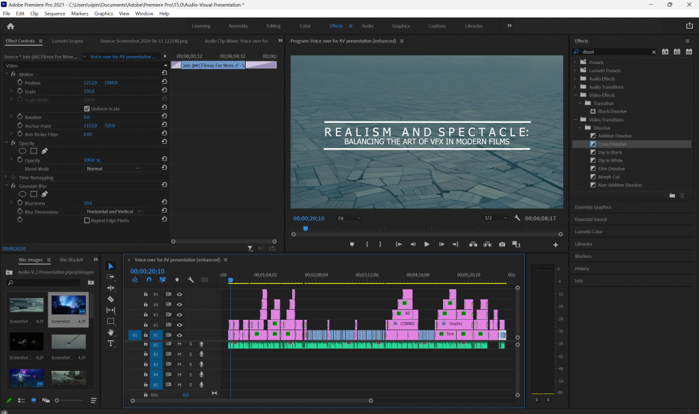Select the Rectangle tool
Viewport: 699px width, 414px height.
pos(111,321)
